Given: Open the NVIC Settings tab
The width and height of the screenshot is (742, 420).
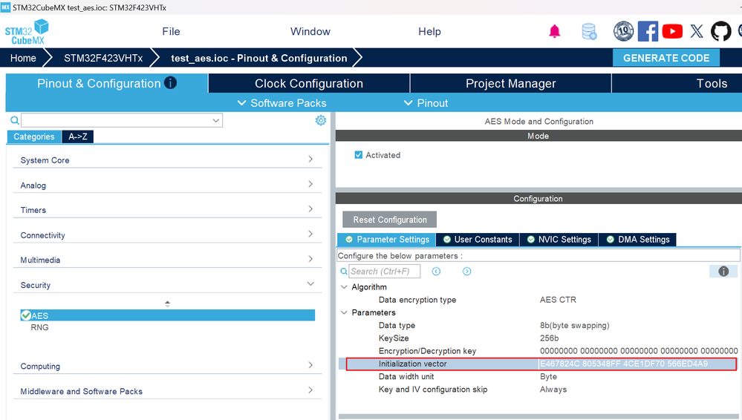Looking at the screenshot, I should (559, 240).
